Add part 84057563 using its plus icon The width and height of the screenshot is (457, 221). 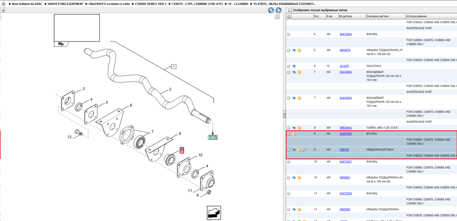289,134
